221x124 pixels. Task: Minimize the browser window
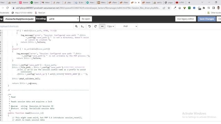[x=209, y=2]
